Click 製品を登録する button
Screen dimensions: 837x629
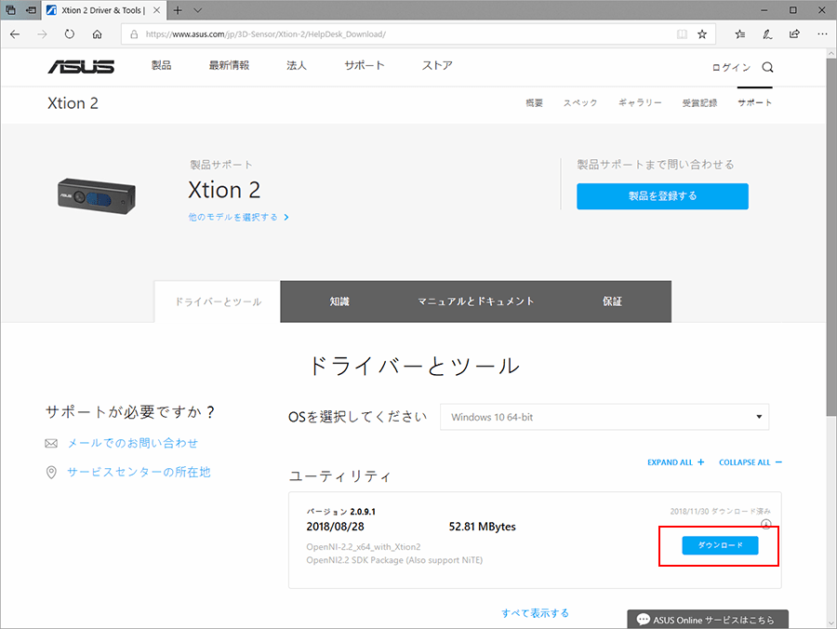point(662,196)
